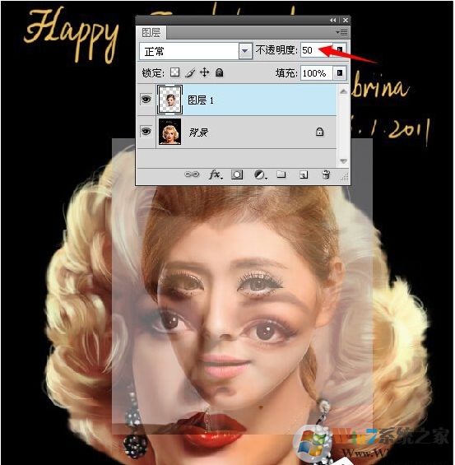Lock image pixels brush icon
This screenshot has width=455, height=465.
(190, 72)
